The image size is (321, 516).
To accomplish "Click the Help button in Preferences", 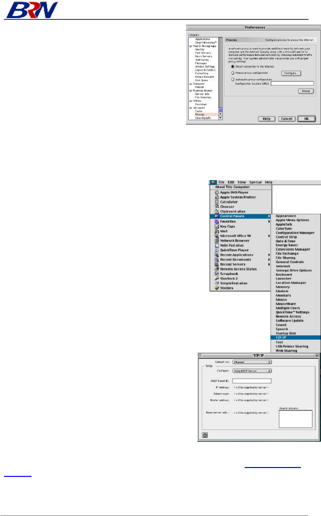I will click(x=267, y=119).
